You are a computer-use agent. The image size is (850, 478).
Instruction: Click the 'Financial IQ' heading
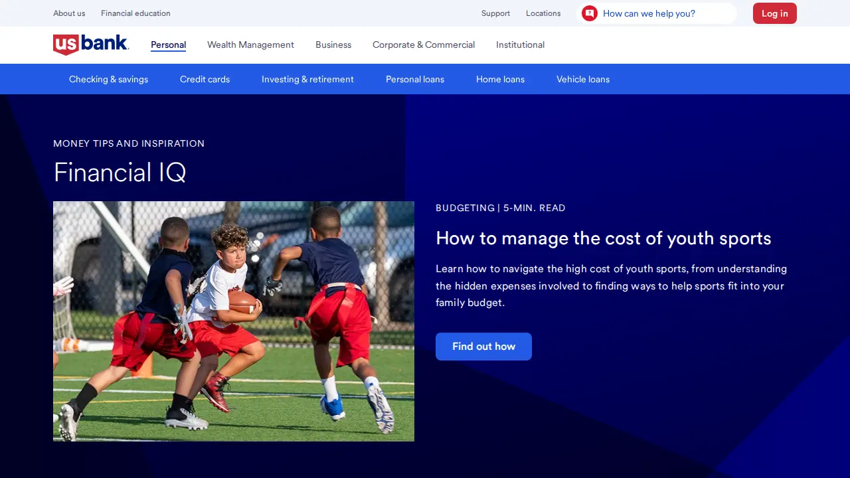pyautogui.click(x=120, y=173)
